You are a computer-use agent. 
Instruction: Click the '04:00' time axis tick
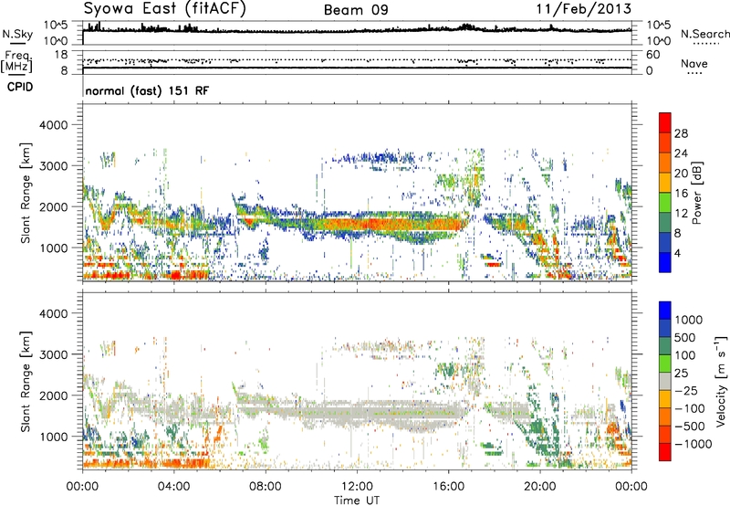click(x=174, y=487)
